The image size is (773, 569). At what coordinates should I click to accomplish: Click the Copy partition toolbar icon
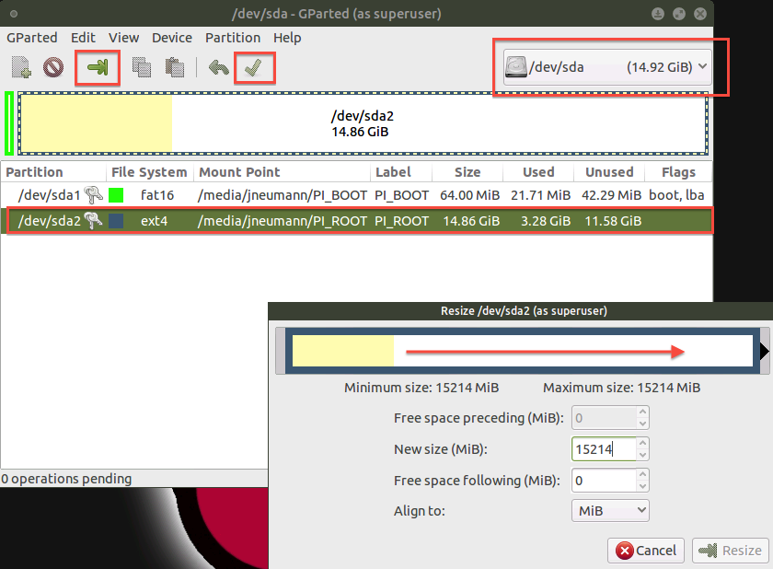[x=142, y=67]
